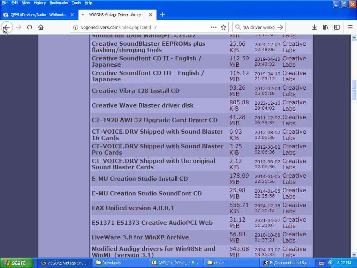Open Creative Soundfont CD III link

[x=148, y=76]
